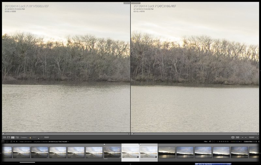This screenshot has height=165, width=261.
Task: Click the second window display icon
Action: pos(7,142)
